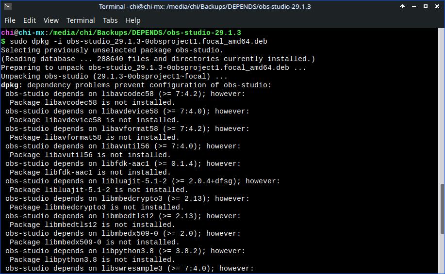Click 'depends on libluajit-5.1-2' line
Screen dimensions: 445x274
click(x=143, y=181)
